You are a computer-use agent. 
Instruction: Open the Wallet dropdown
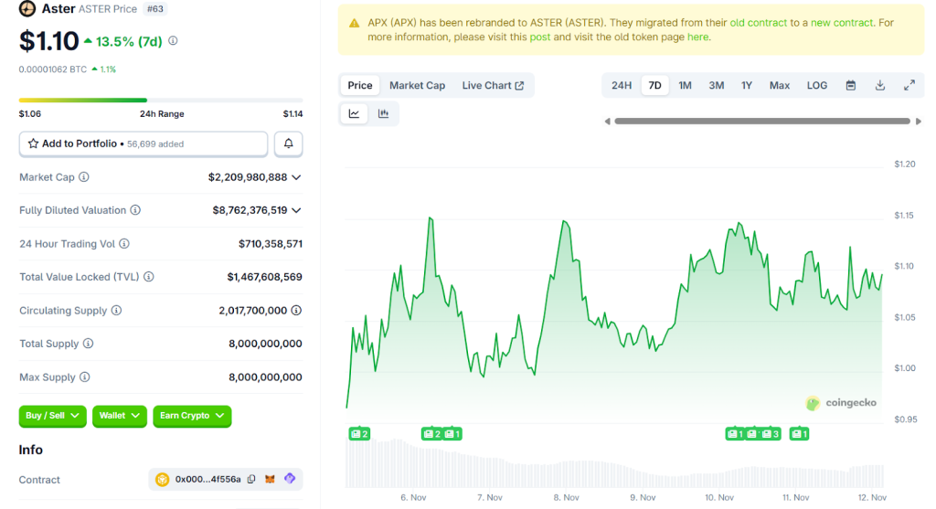click(120, 416)
